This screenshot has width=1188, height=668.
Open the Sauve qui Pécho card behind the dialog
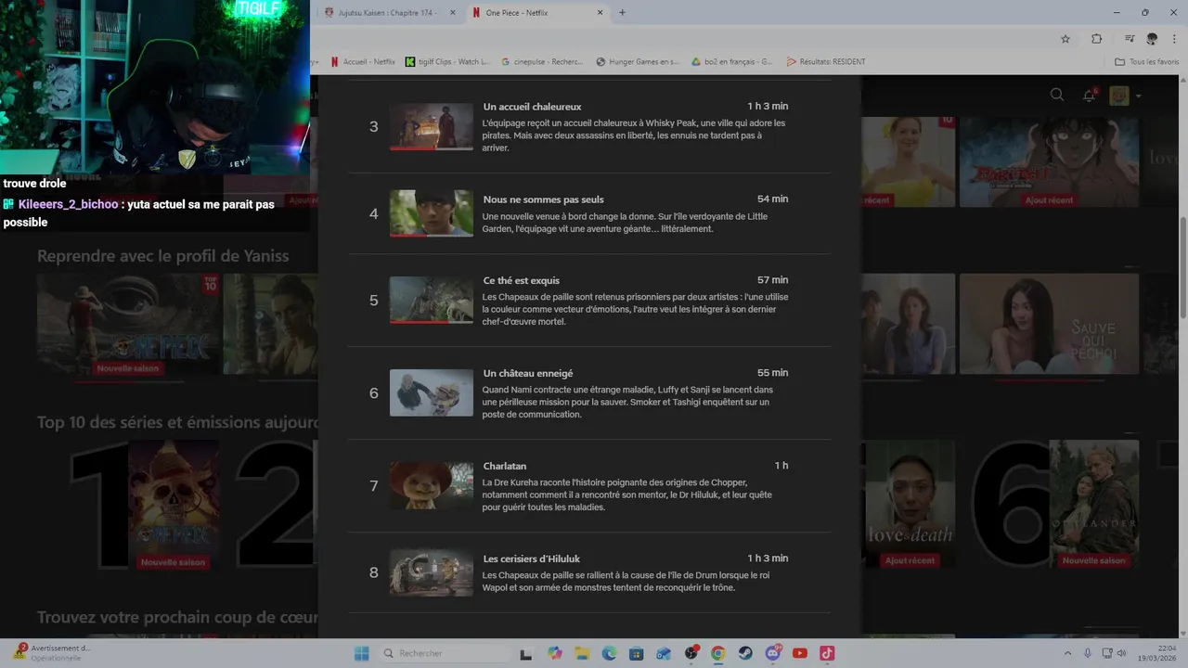point(1049,324)
